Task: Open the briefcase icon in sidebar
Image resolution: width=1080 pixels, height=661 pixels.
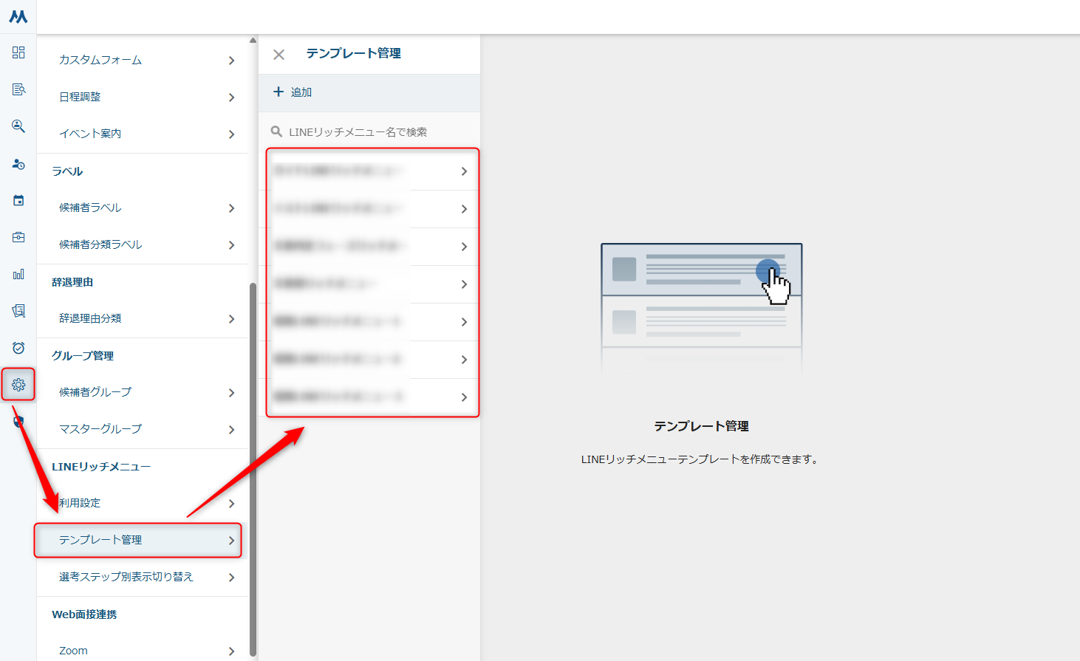Action: tap(18, 237)
